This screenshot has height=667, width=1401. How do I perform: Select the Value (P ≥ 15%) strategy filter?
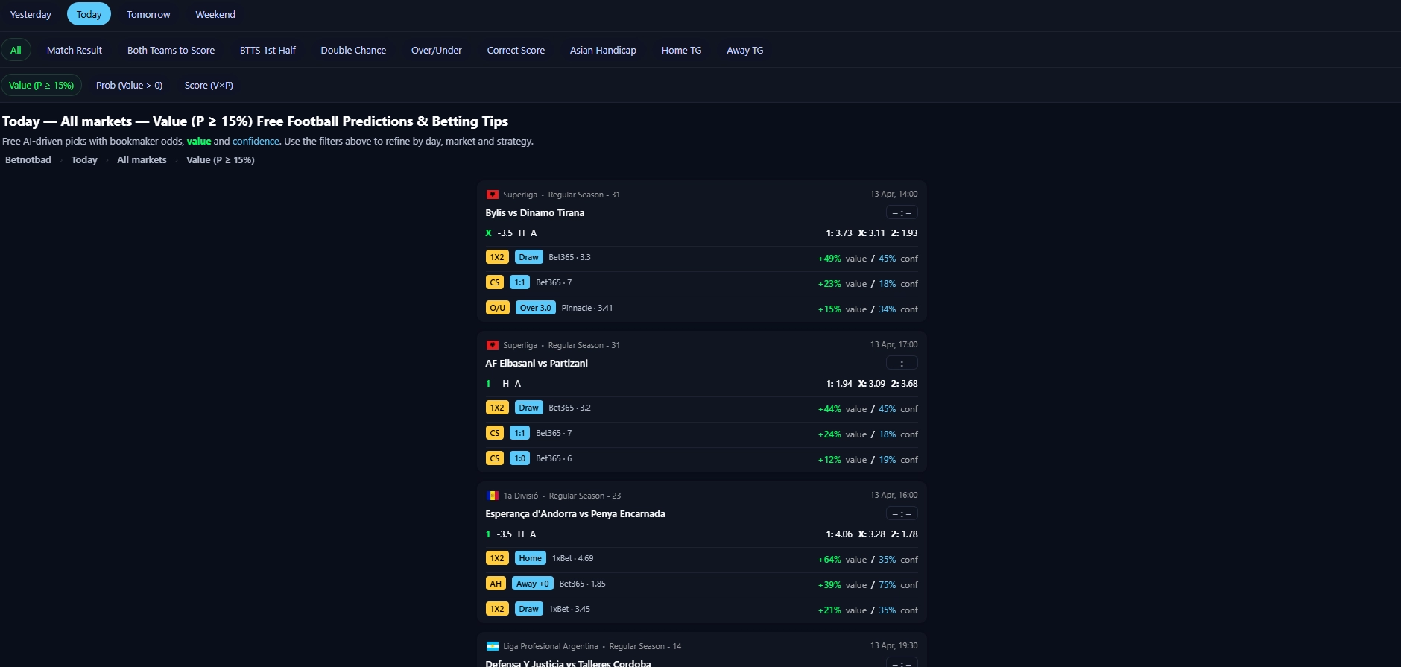41,86
